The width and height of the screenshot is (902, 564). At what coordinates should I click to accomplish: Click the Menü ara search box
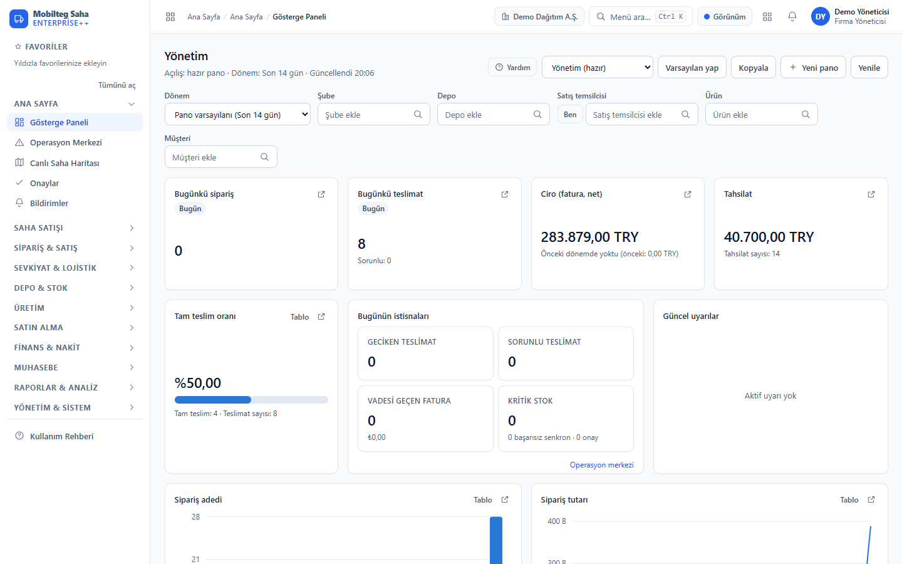[x=641, y=17]
